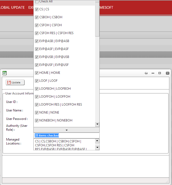Uncheck the EVP@USF | EVP@USF checkbox
The height and width of the screenshot is (185, 172).
37,65
